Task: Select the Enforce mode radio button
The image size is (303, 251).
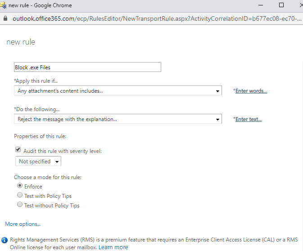Action: coord(20,185)
